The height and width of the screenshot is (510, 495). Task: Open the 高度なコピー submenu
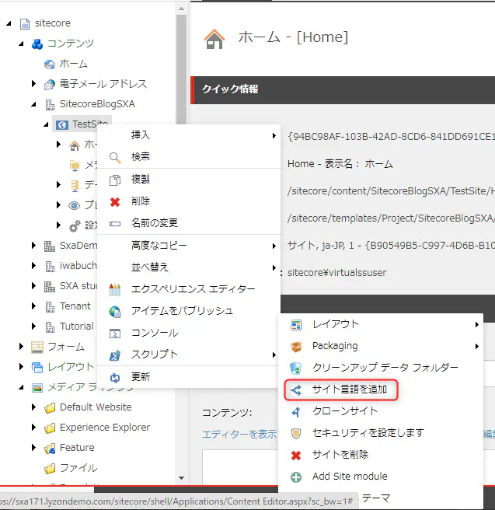189,246
